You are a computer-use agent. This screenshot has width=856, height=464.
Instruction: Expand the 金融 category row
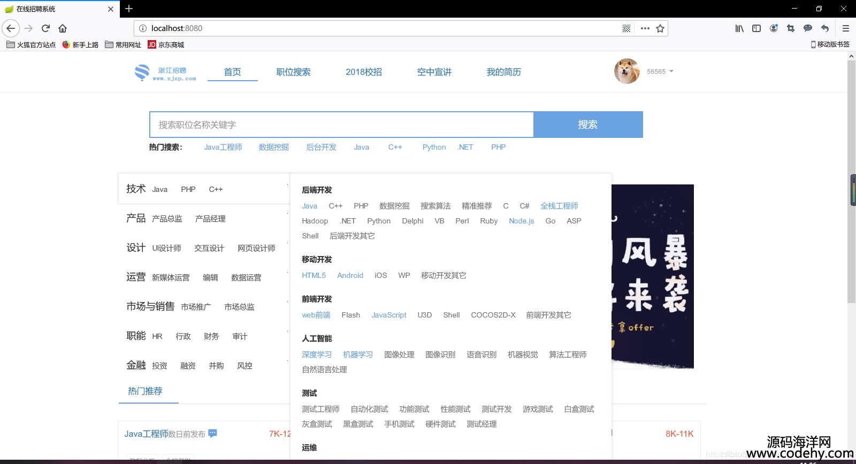(204, 365)
